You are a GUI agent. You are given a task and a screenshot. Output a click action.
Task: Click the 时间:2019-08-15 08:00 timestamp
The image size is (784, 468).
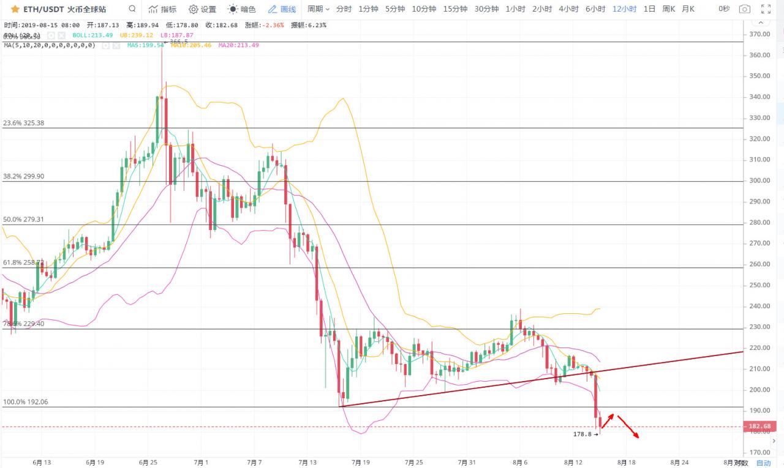[x=42, y=25]
